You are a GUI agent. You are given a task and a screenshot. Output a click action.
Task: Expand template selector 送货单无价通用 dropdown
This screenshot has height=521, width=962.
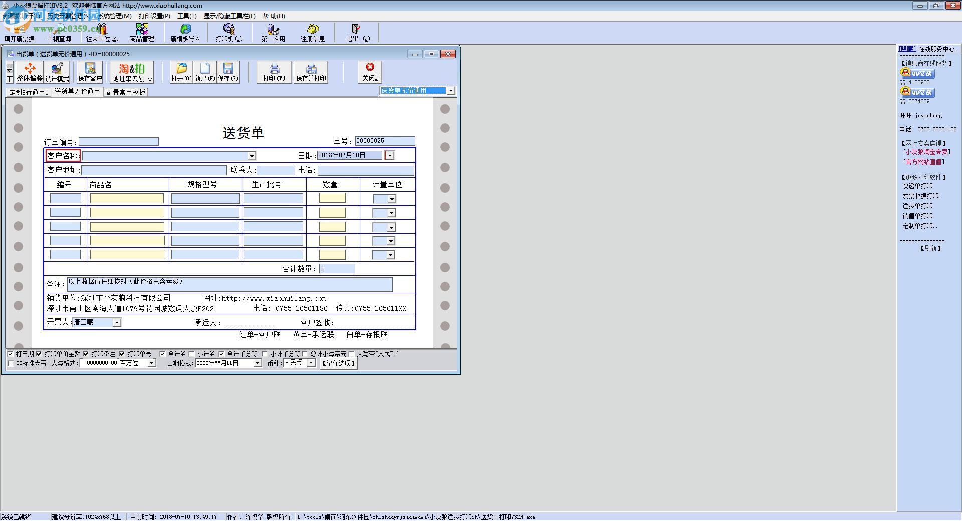coord(451,91)
